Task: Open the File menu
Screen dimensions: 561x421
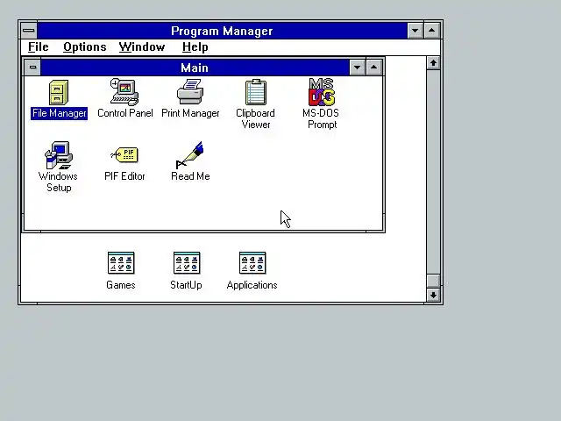Action: 39,46
